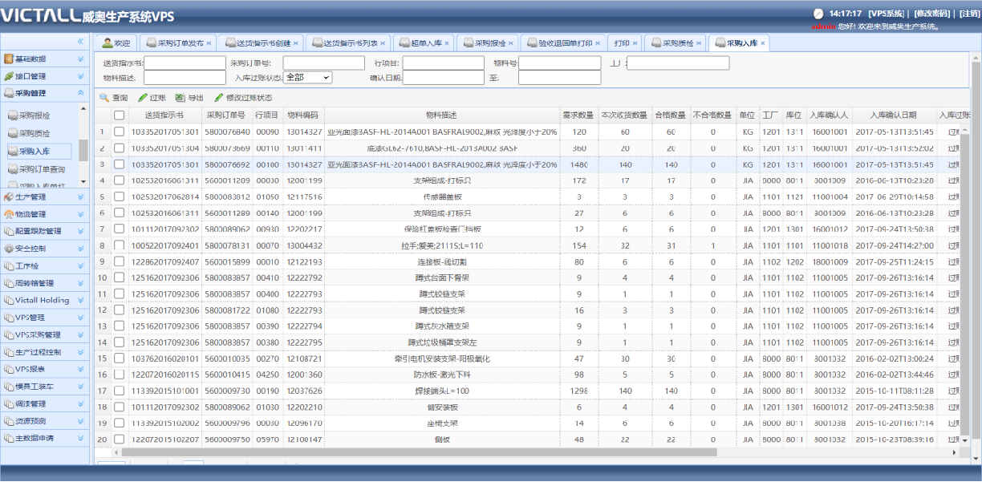Viewport: 982px width, 482px height.
Task: Check the checkbox for row 8
Action: click(x=119, y=245)
